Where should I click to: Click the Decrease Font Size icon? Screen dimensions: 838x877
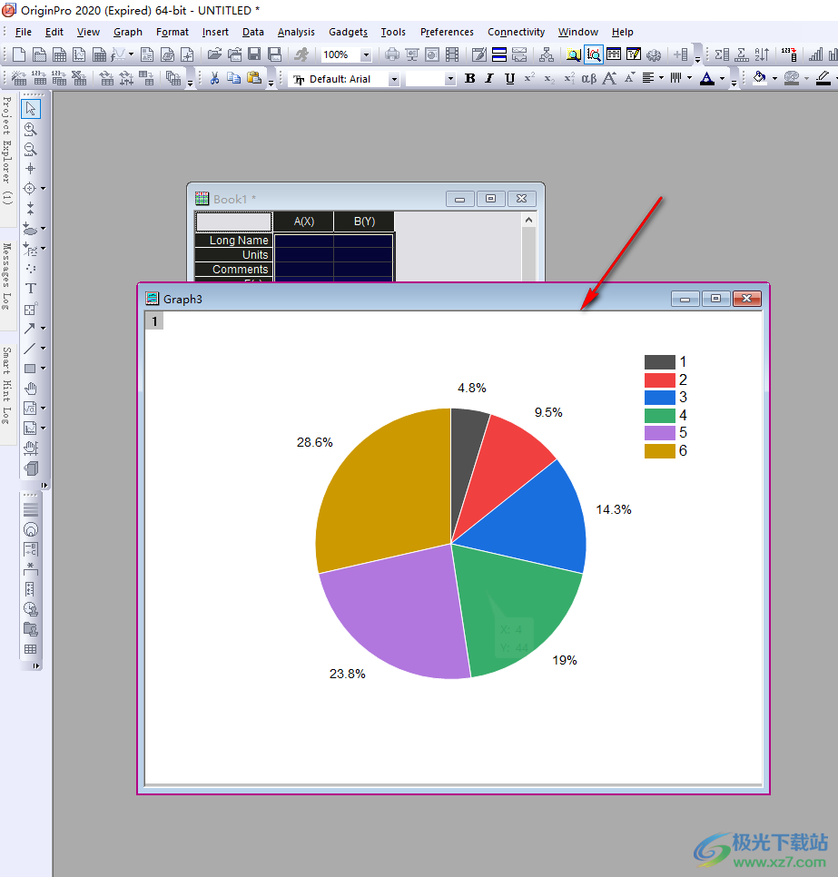click(629, 78)
